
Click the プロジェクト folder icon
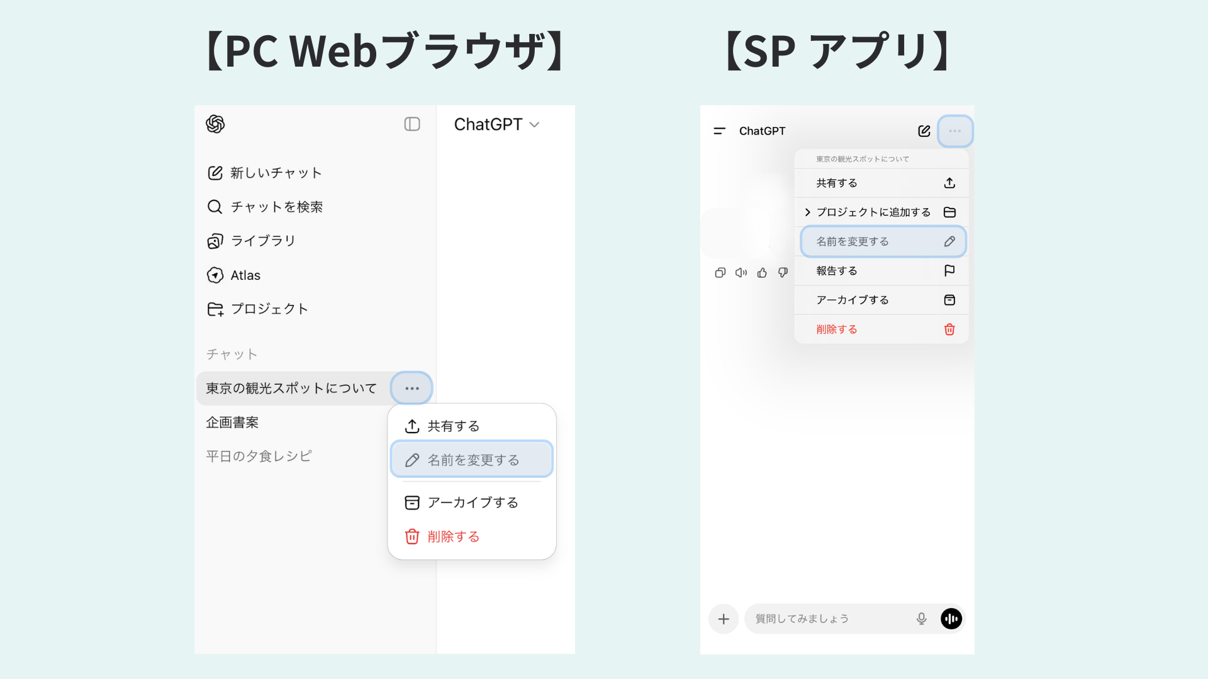[215, 309]
